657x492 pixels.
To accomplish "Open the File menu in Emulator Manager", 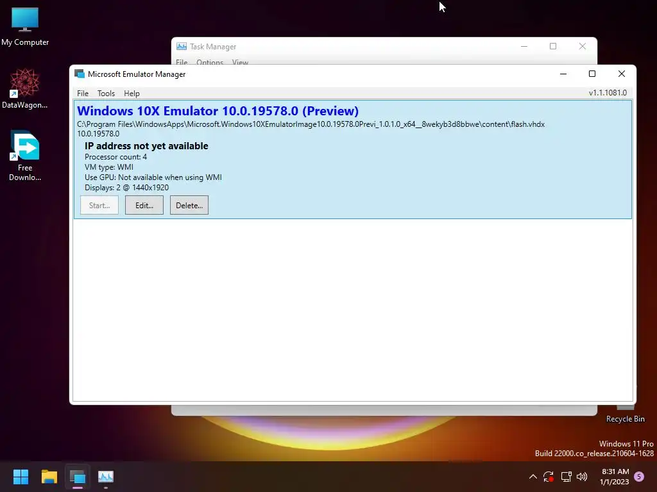I will (83, 94).
